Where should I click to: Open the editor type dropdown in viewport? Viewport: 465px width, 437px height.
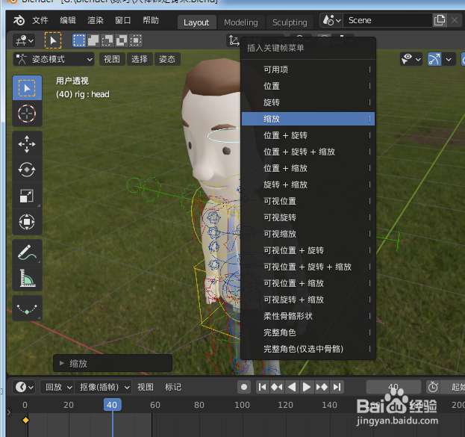click(x=25, y=40)
